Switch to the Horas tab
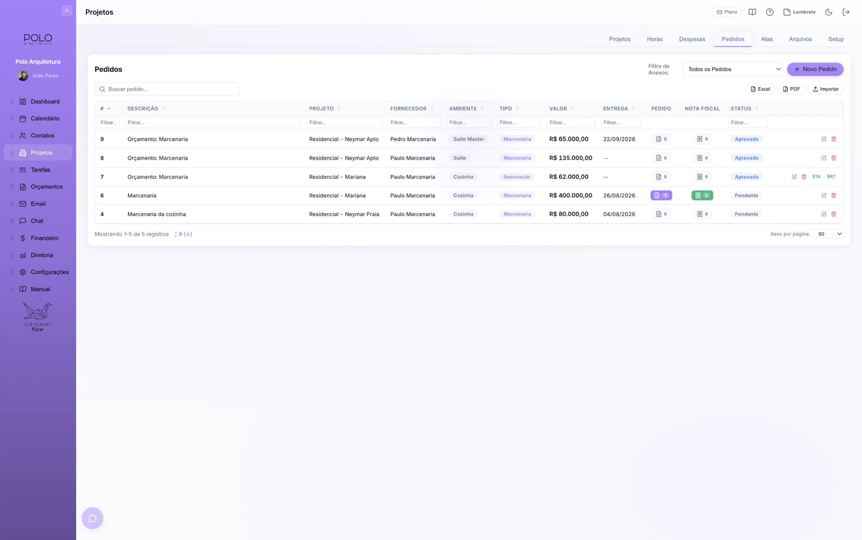 coord(654,39)
